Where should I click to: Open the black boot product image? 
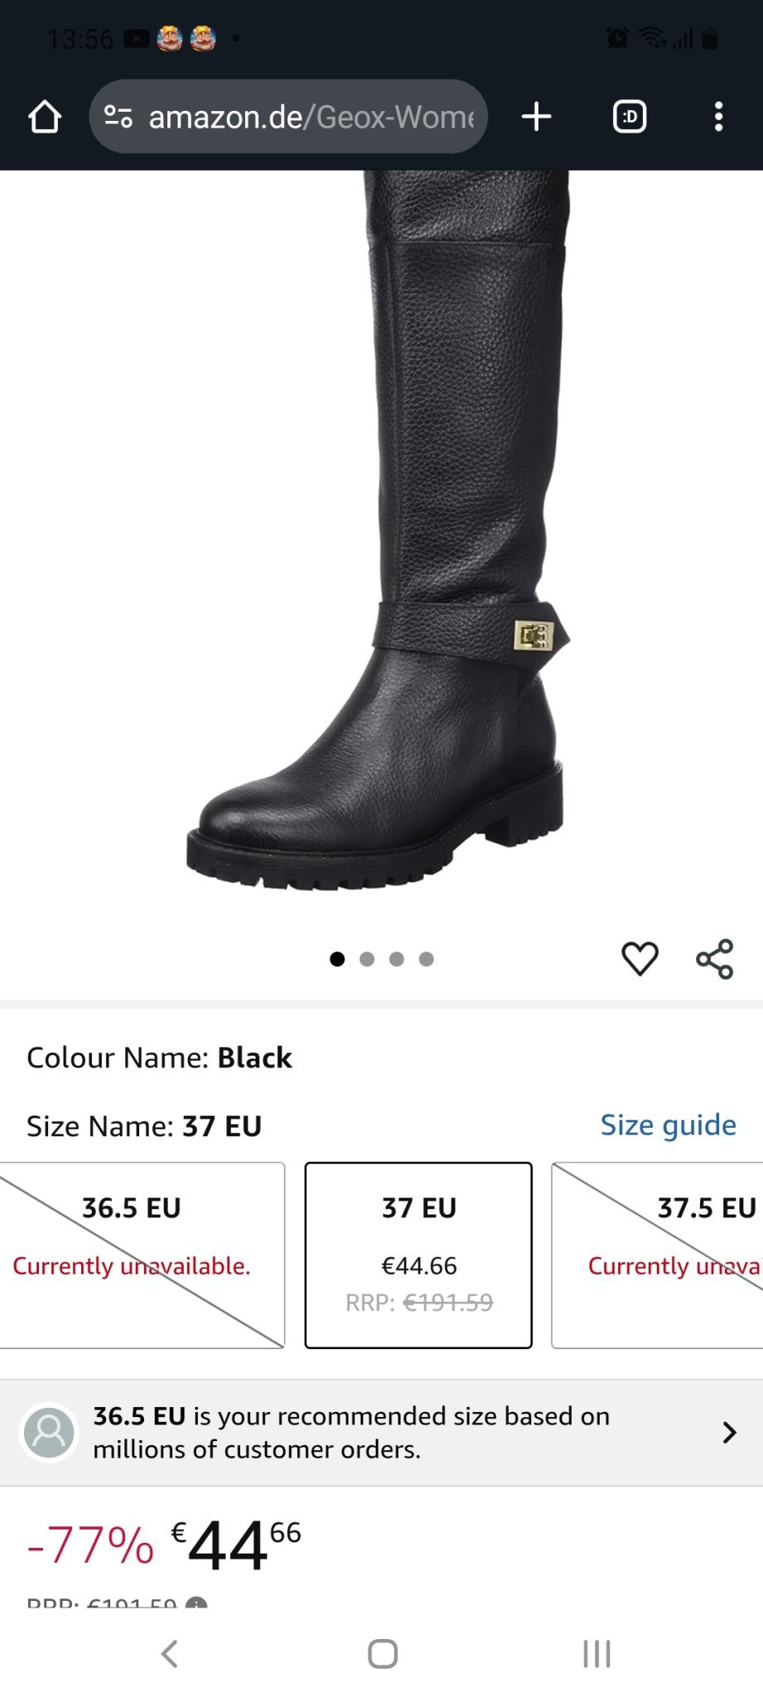click(x=378, y=530)
